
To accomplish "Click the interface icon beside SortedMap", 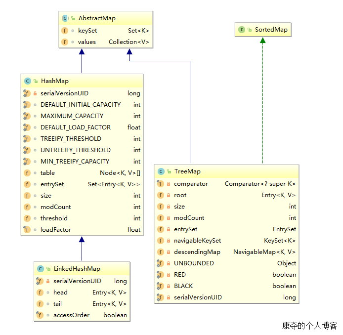I will click(x=242, y=30).
